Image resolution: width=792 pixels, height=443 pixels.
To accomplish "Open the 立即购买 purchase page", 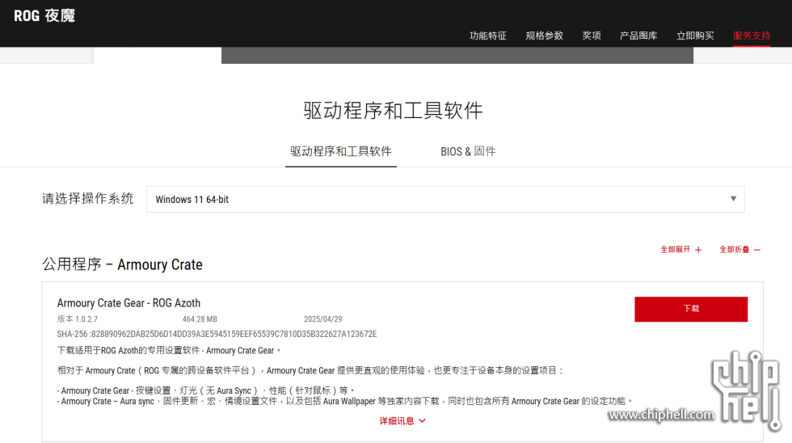I will tap(695, 36).
